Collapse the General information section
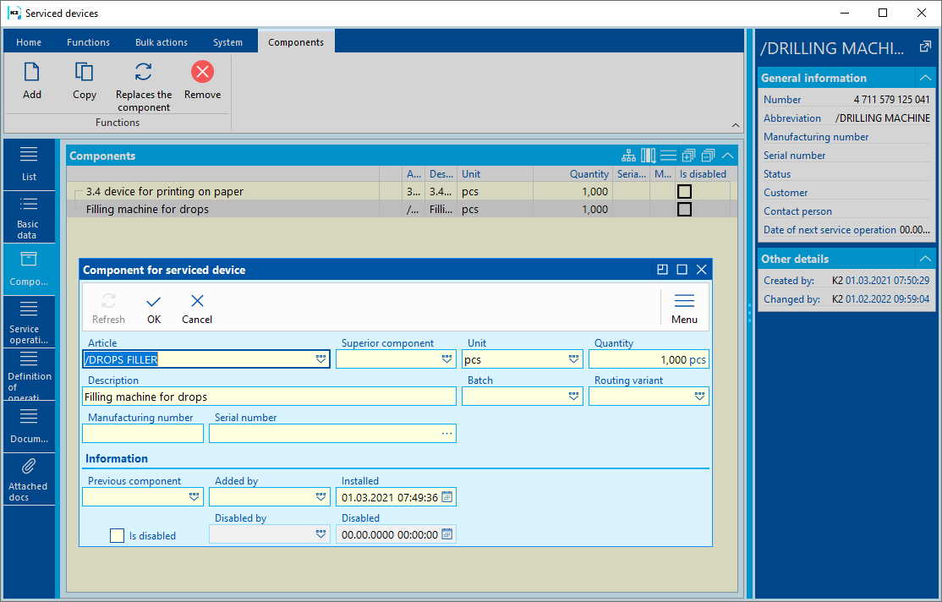Viewport: 942px width, 602px height. [925, 78]
